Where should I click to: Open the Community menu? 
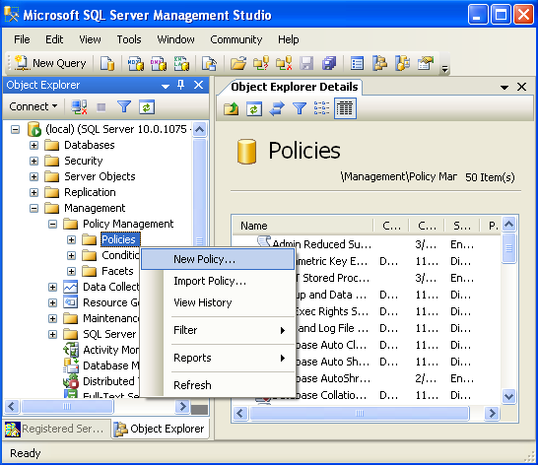236,39
